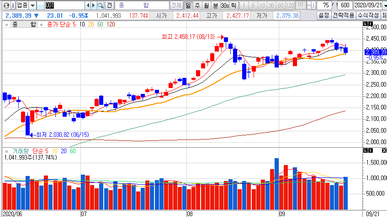Select the 60 interval button
Image resolution: width=387 pixels, height=217 pixels.
click(281, 5)
